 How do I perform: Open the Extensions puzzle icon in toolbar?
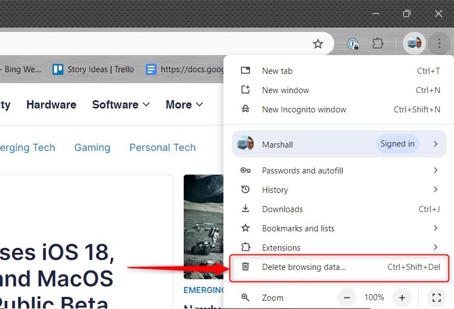[x=377, y=44]
